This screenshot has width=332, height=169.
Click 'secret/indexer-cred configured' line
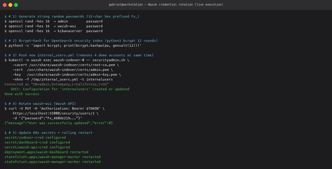(x=35, y=137)
